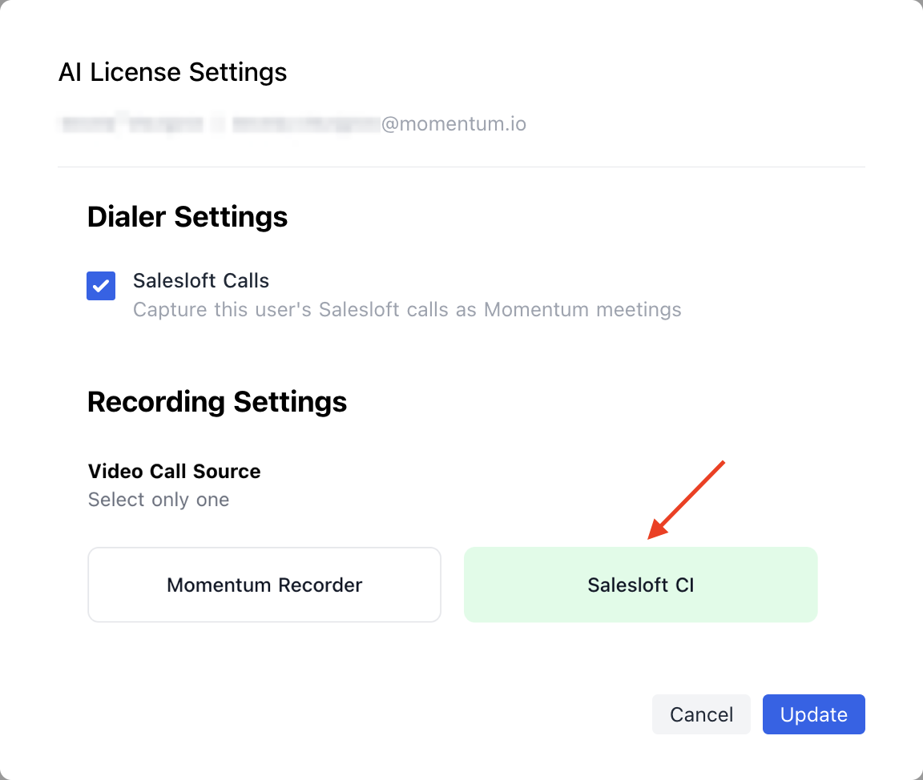Image resolution: width=923 pixels, height=780 pixels.
Task: Click the Video Call Source label
Action: [x=174, y=471]
